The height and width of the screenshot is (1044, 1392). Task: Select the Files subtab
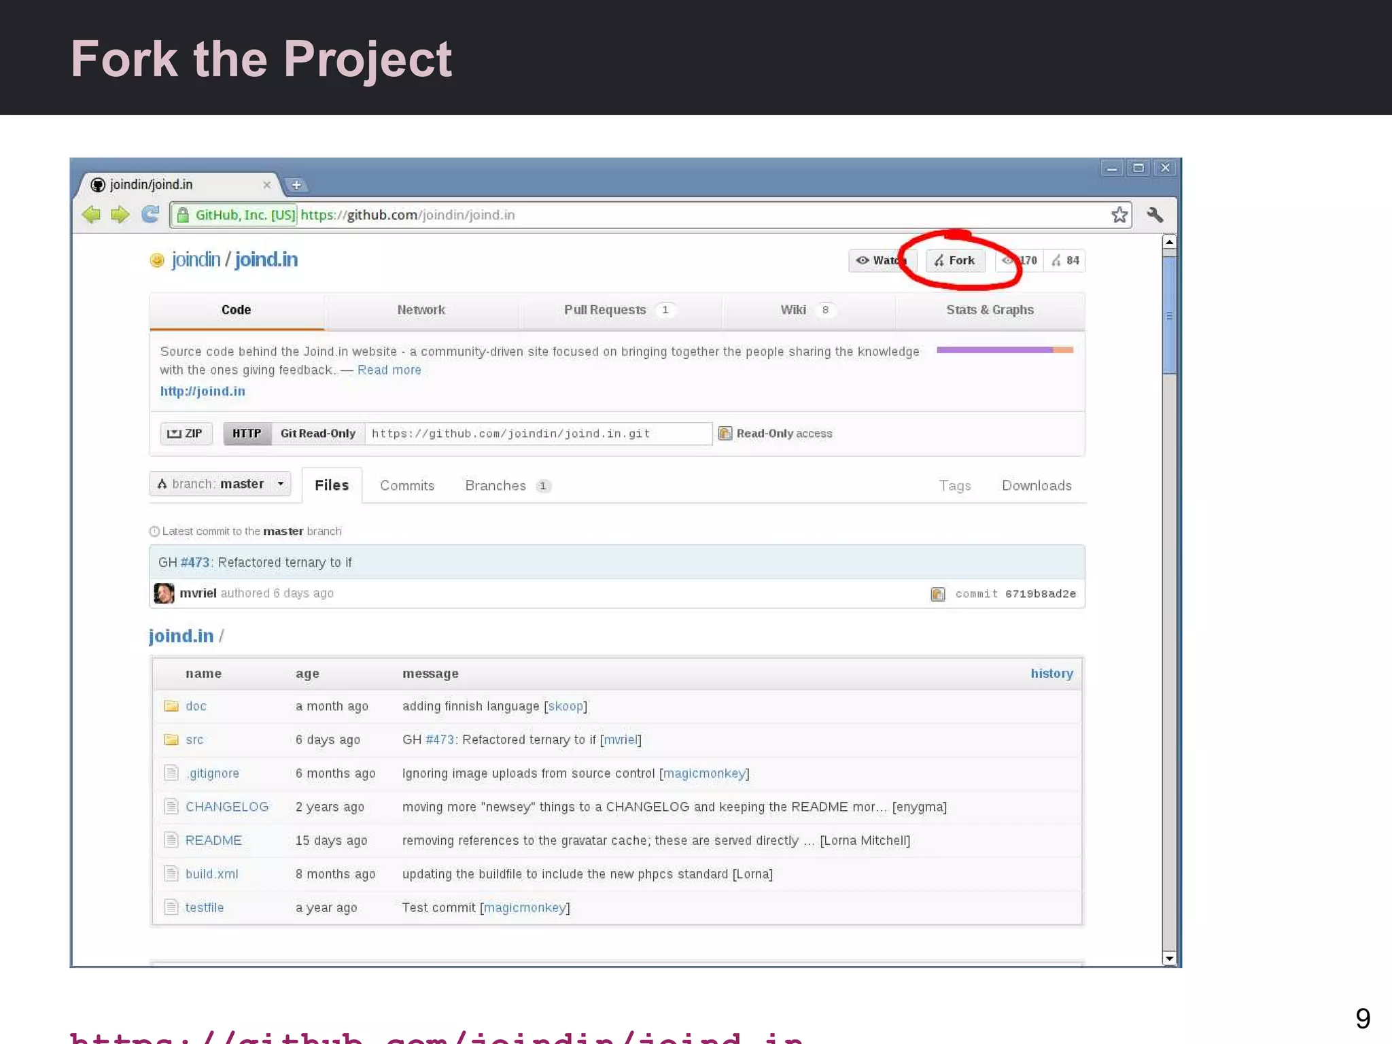click(x=332, y=485)
